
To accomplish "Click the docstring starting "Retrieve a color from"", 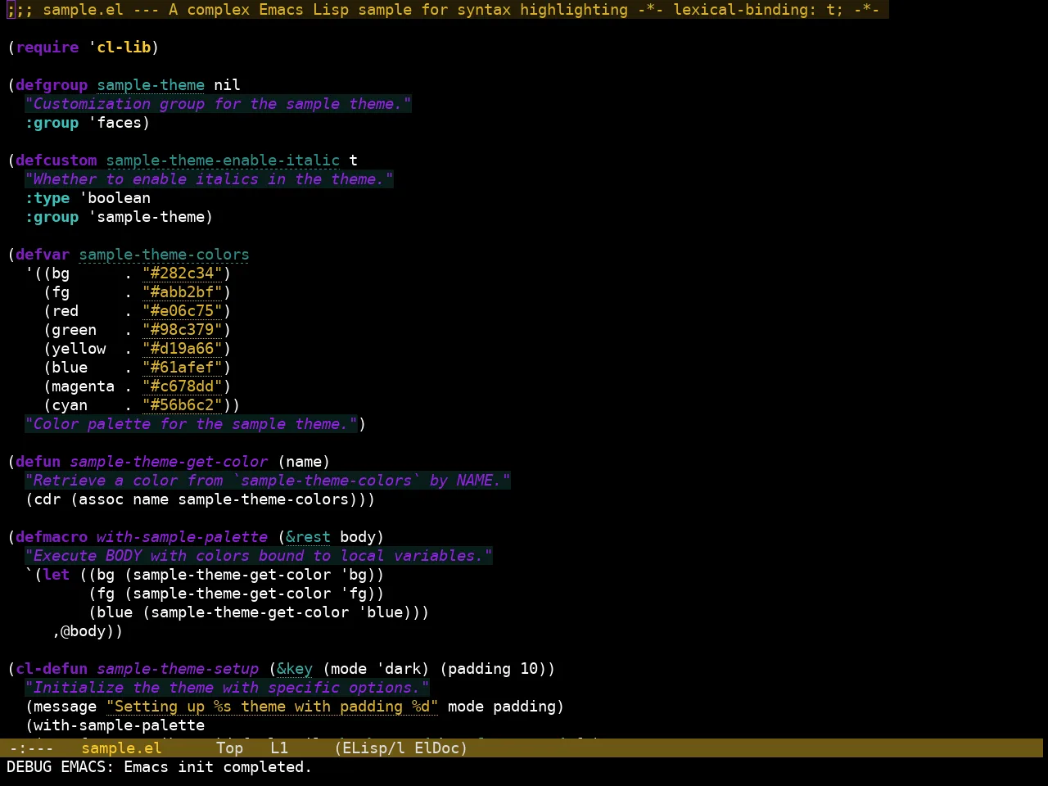I will pyautogui.click(x=268, y=481).
